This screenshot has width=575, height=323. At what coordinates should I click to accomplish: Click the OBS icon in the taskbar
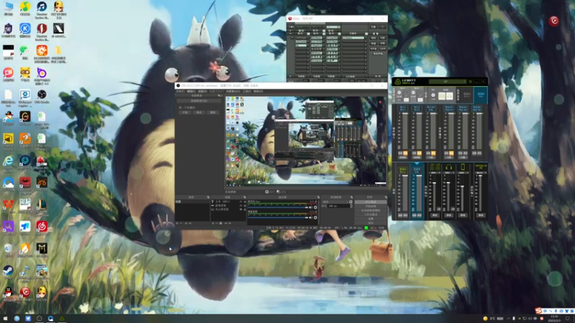point(40,319)
